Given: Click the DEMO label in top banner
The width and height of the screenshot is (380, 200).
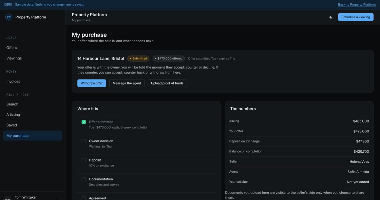Looking at the screenshot, I should [8, 5].
